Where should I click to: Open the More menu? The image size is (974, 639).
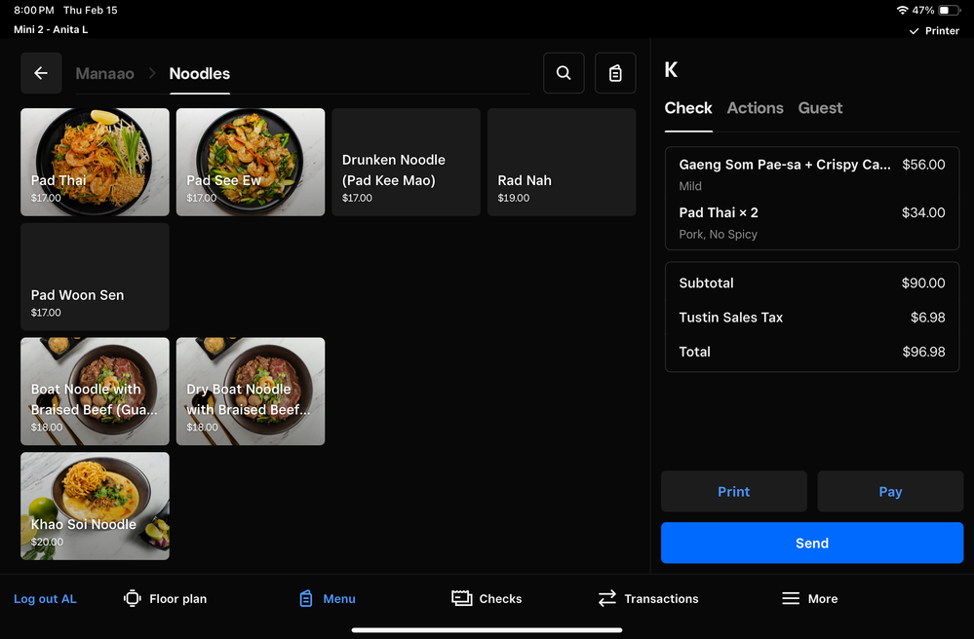coord(809,598)
